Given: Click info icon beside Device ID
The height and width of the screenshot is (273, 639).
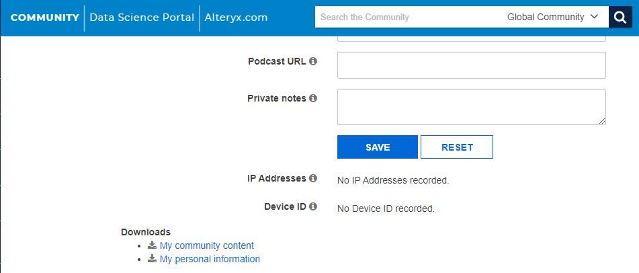Looking at the screenshot, I should [x=313, y=206].
